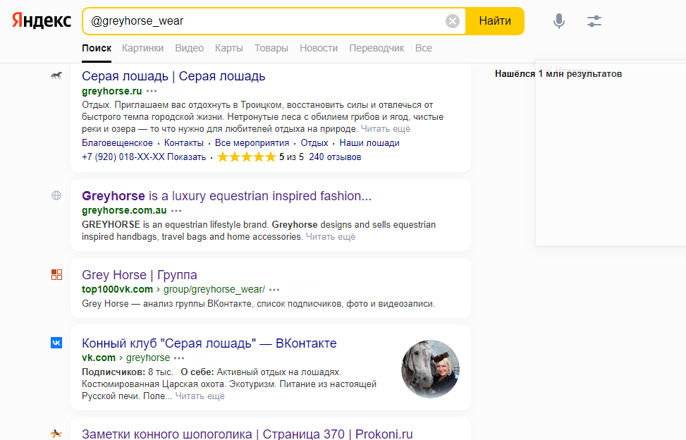Open the greyhorse.com.au URL
Screen dimensions: 686x440
pyautogui.click(x=124, y=210)
